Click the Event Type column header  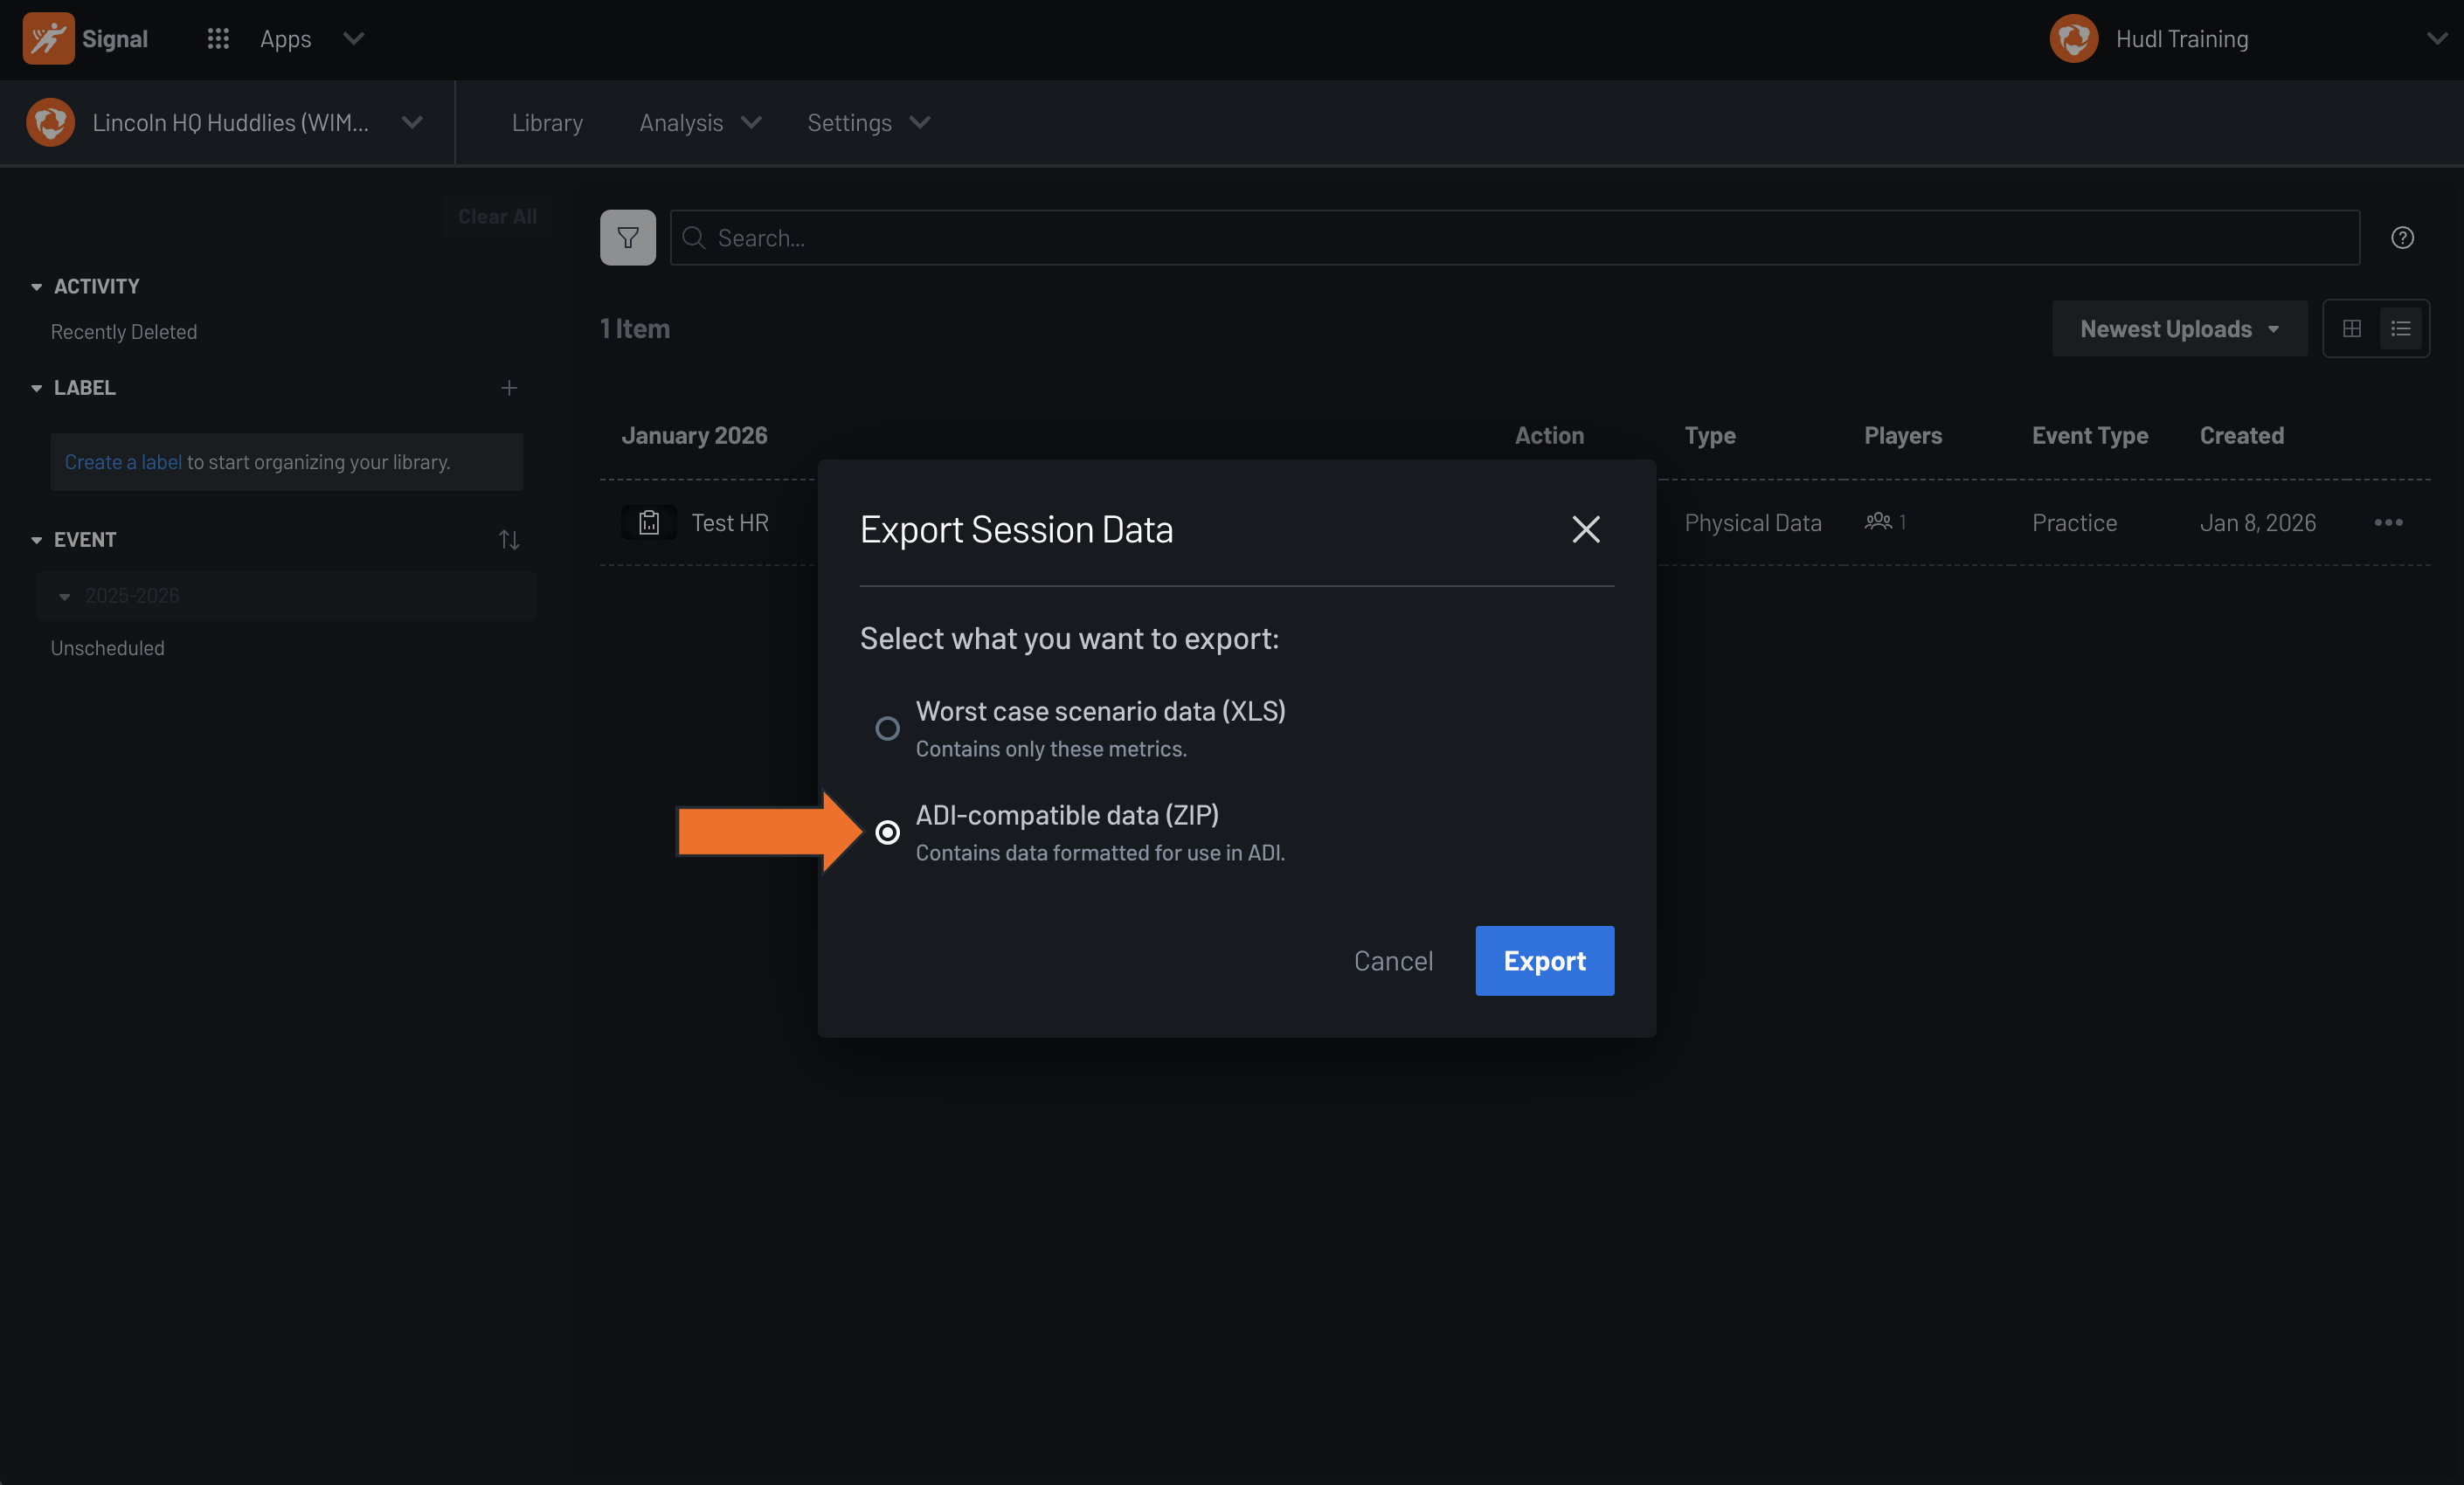point(2090,435)
